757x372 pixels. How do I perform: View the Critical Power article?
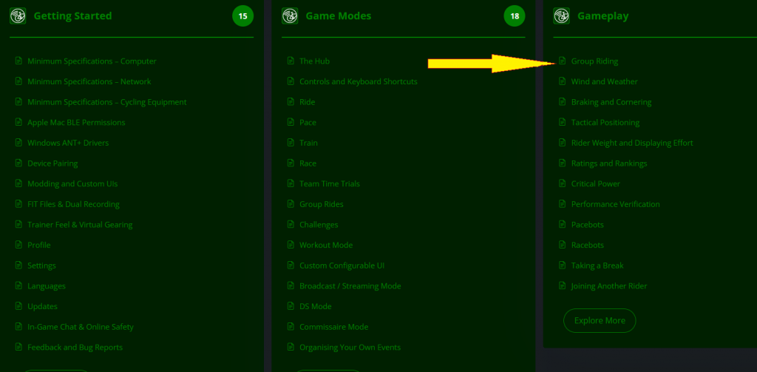595,184
